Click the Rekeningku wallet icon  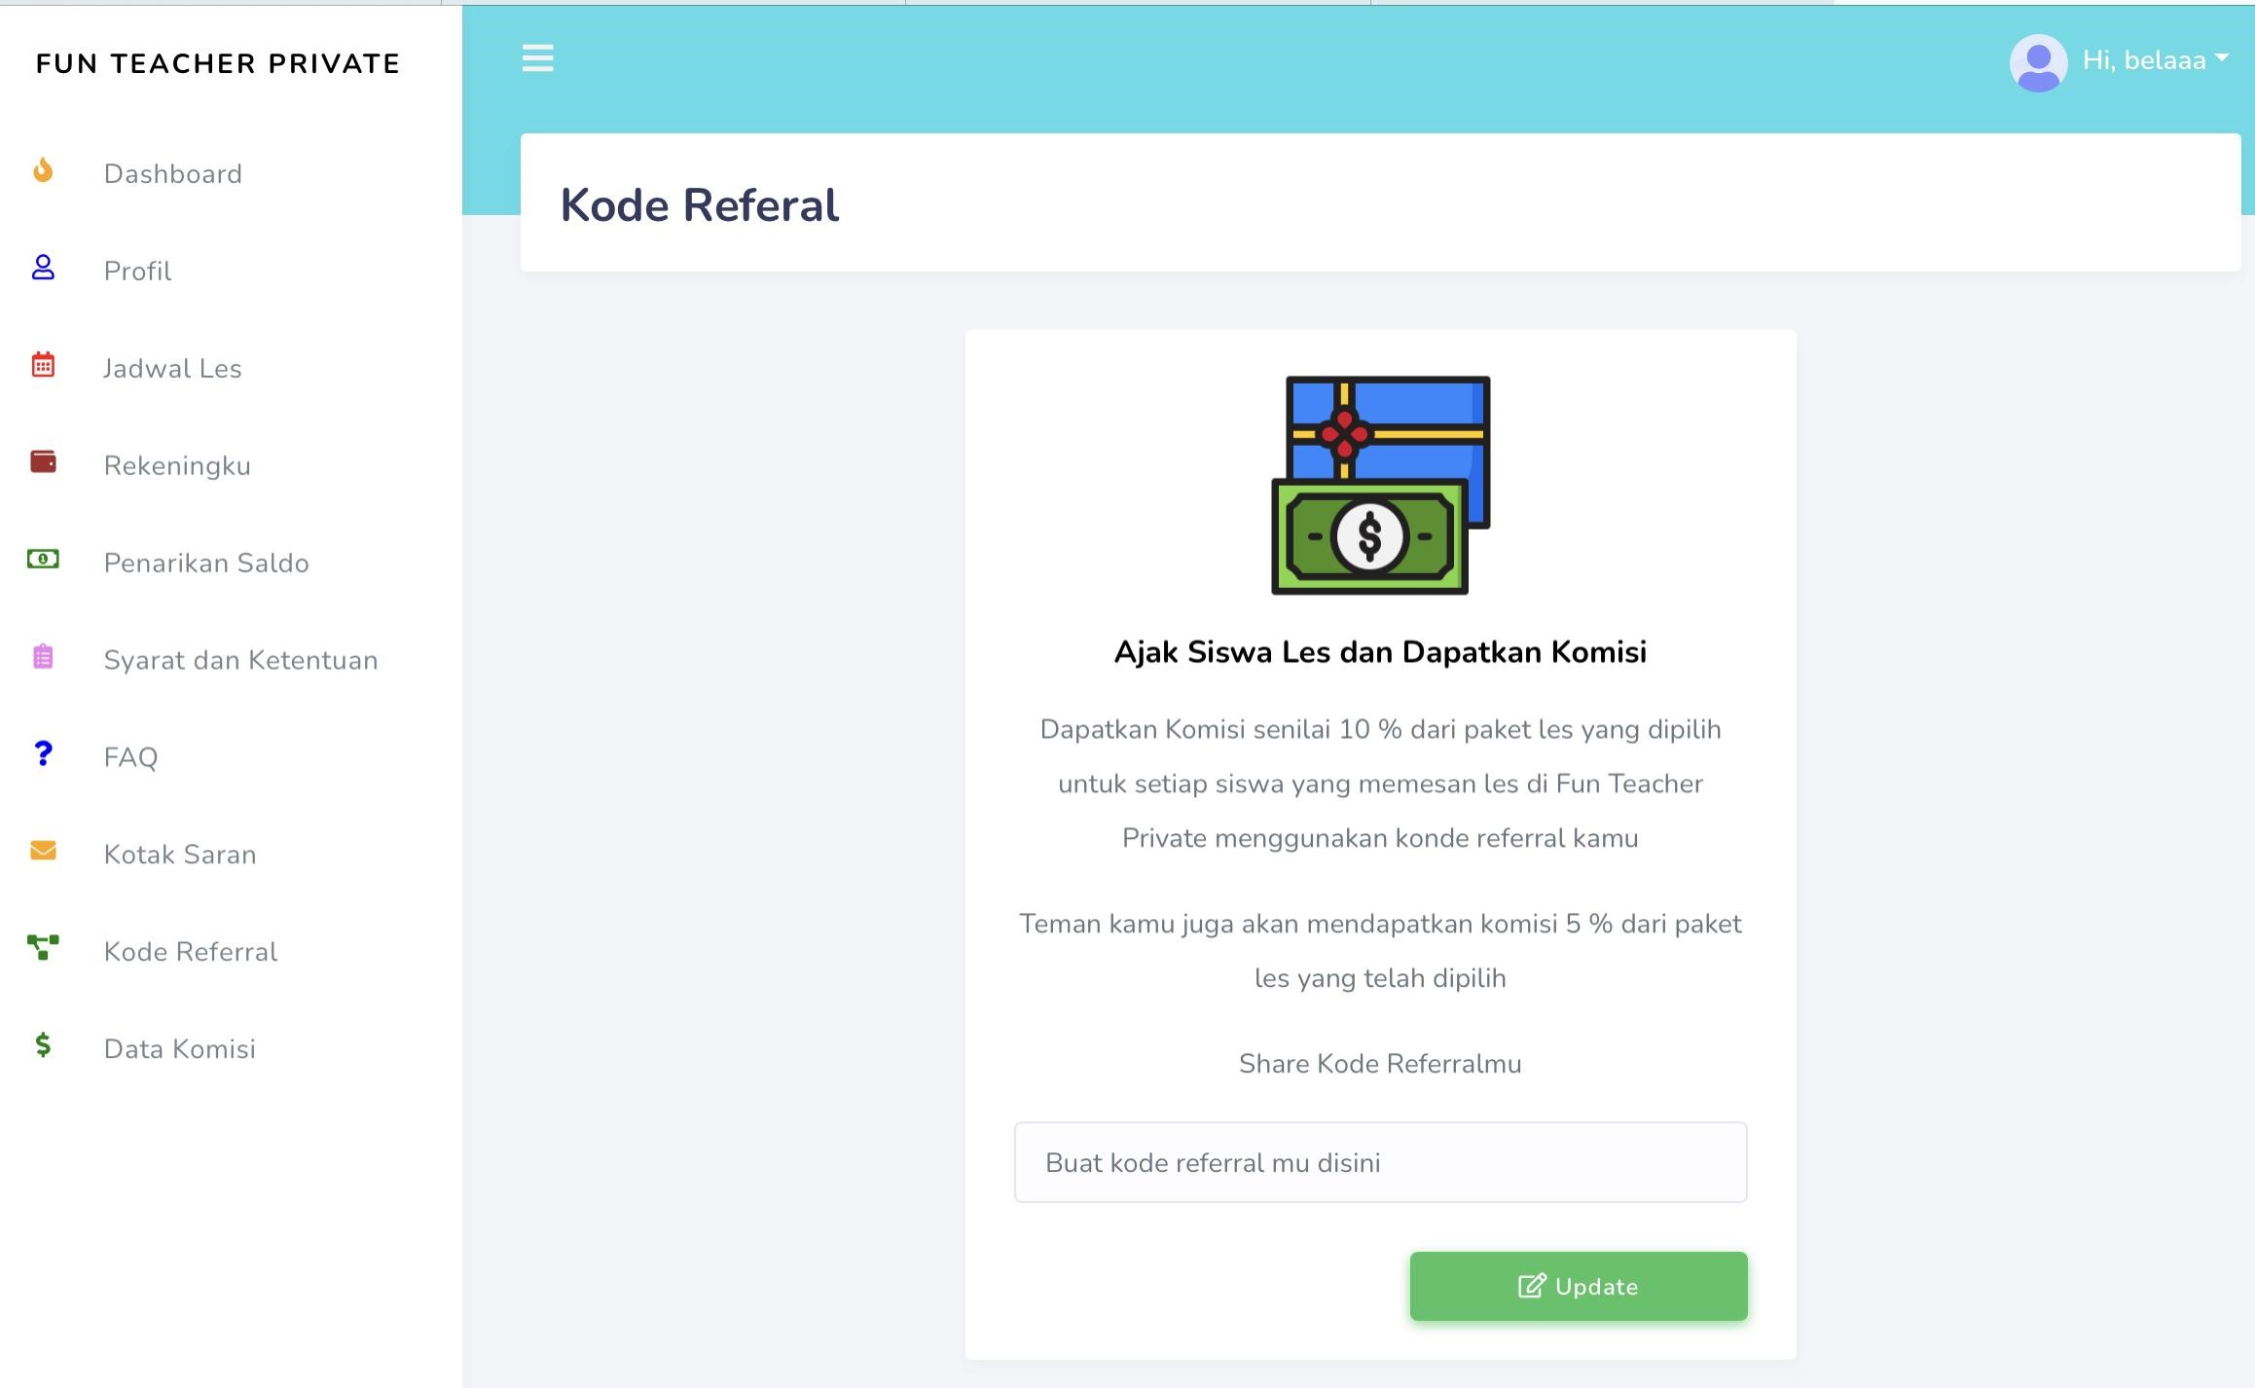[43, 462]
